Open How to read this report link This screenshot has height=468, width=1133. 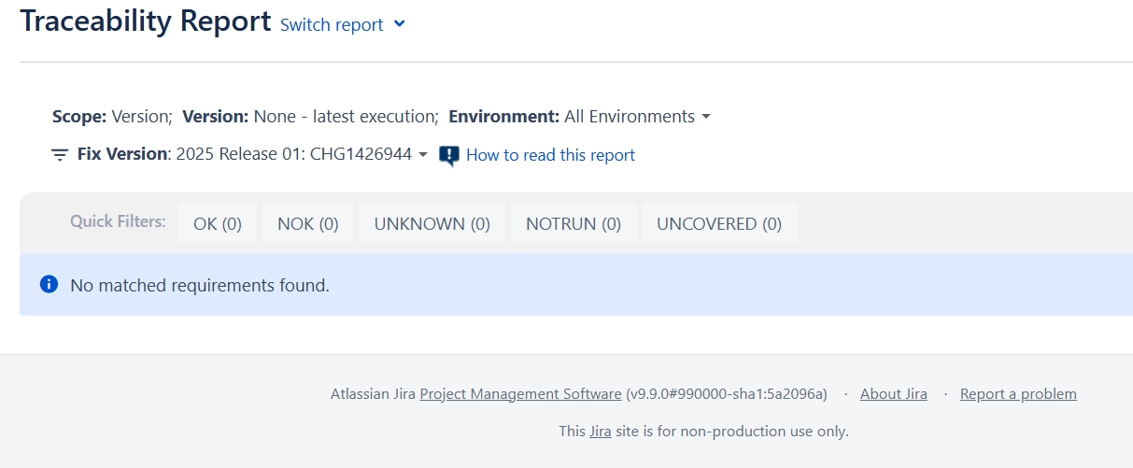550,155
